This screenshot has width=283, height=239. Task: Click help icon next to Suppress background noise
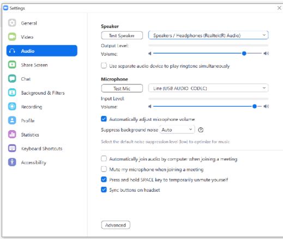201,130
